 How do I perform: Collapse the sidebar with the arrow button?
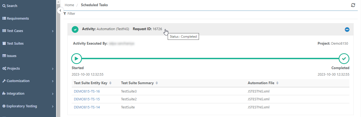(60, 10)
